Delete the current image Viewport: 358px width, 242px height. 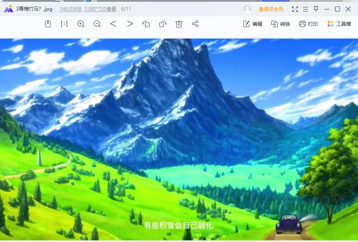point(179,24)
